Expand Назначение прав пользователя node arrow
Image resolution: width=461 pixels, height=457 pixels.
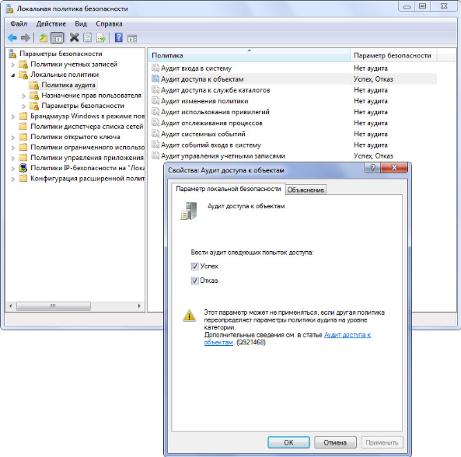point(24,96)
